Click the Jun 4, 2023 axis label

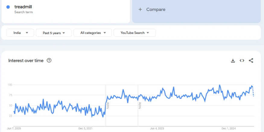(x=157, y=129)
